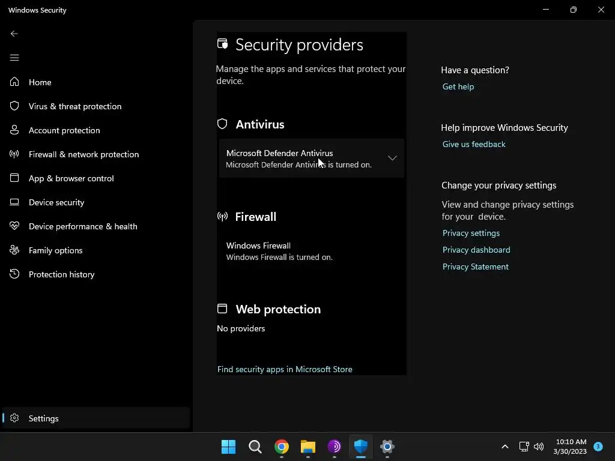The image size is (615, 461).
Task: Open the clock showing 10:10 AM
Action: click(570, 447)
